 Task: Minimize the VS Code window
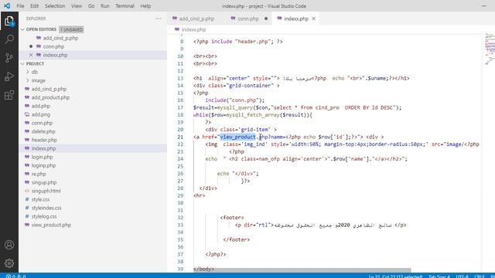pyautogui.click(x=483, y=6)
